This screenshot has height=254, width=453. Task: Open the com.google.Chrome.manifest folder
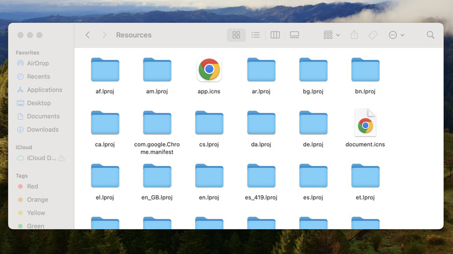157,123
